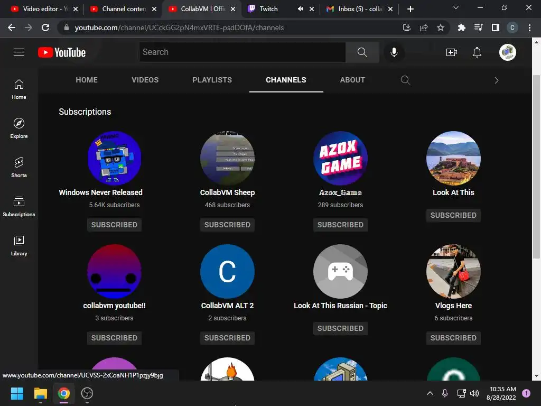Click the YouTube logo
The height and width of the screenshot is (406, 541).
click(62, 52)
